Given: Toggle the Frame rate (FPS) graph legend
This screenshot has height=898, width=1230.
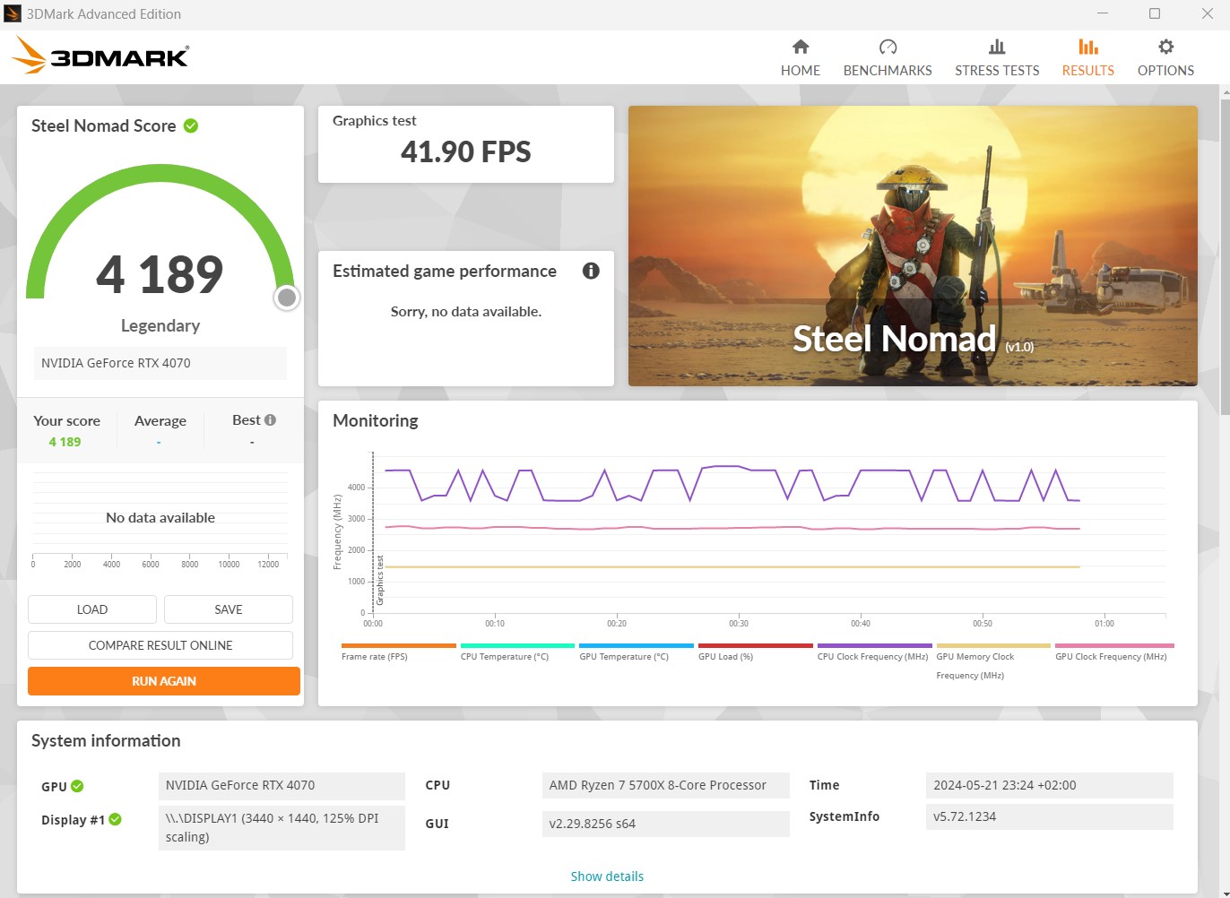Looking at the screenshot, I should [397, 649].
